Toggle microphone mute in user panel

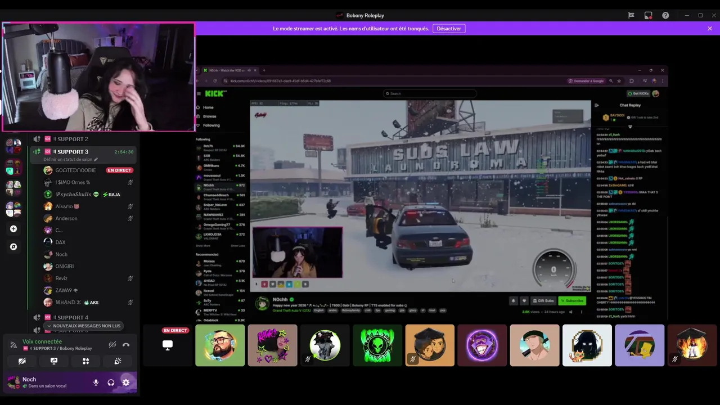point(96,382)
